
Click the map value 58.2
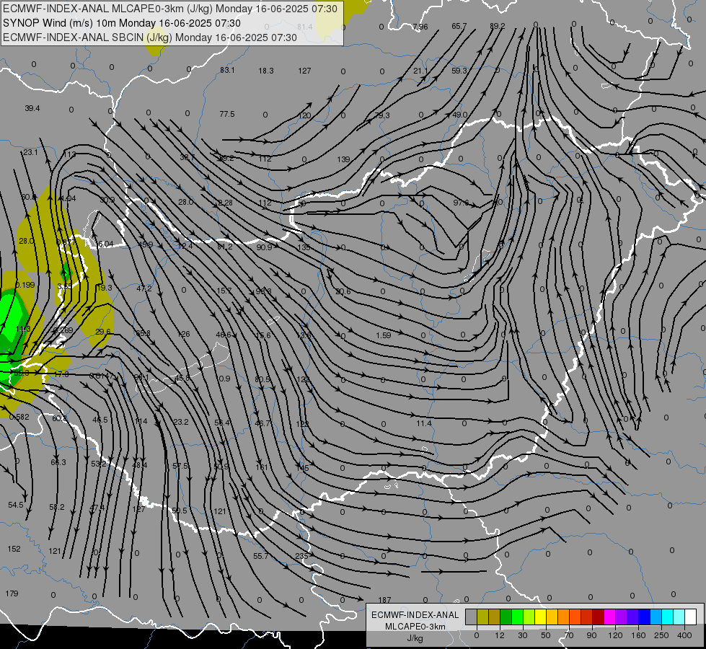[x=57, y=507]
